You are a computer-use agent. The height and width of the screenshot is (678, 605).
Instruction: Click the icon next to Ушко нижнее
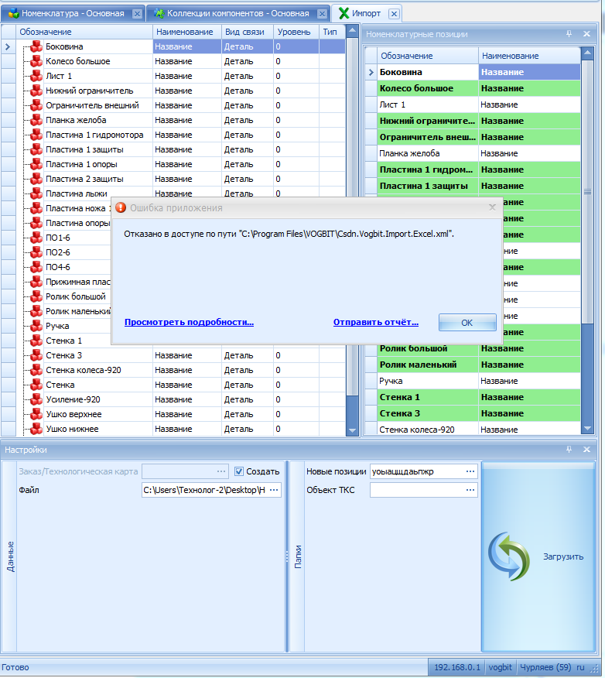(x=36, y=429)
